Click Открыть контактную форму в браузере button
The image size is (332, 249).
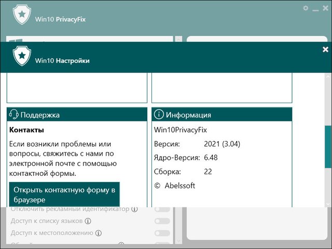tap(64, 195)
